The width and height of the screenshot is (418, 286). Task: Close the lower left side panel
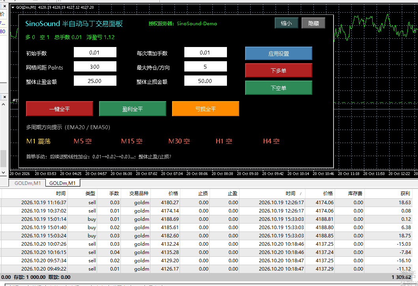(x=4, y=97)
